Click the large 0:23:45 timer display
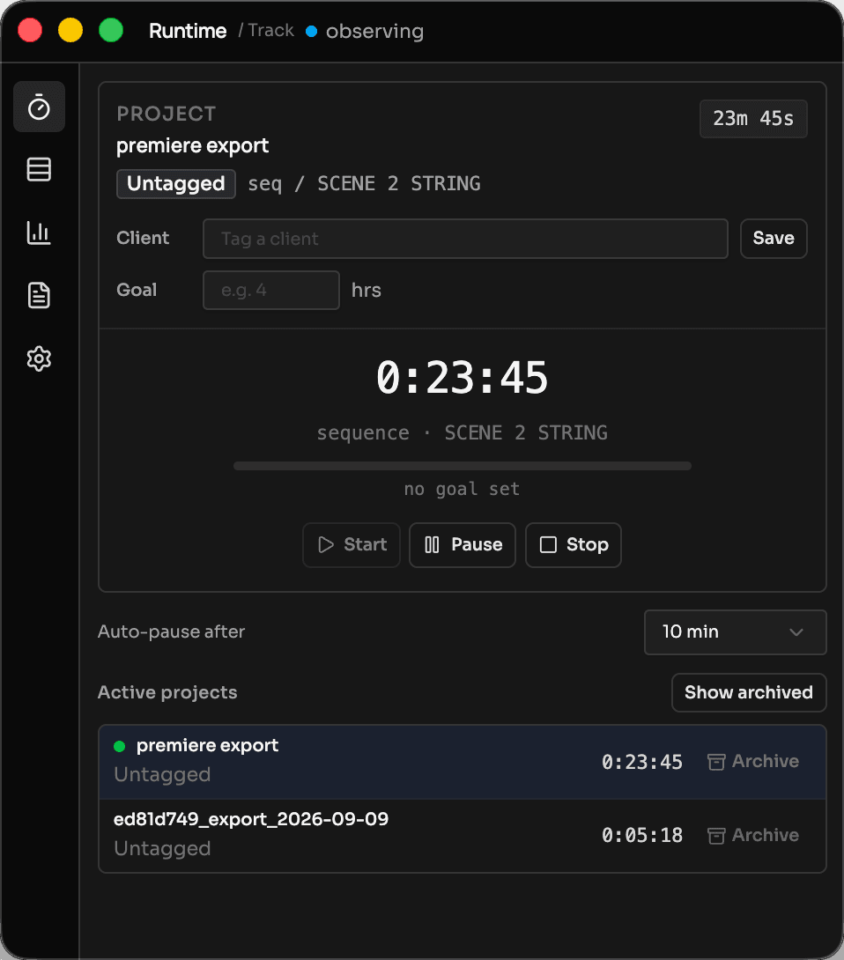The height and width of the screenshot is (960, 844). tap(463, 378)
